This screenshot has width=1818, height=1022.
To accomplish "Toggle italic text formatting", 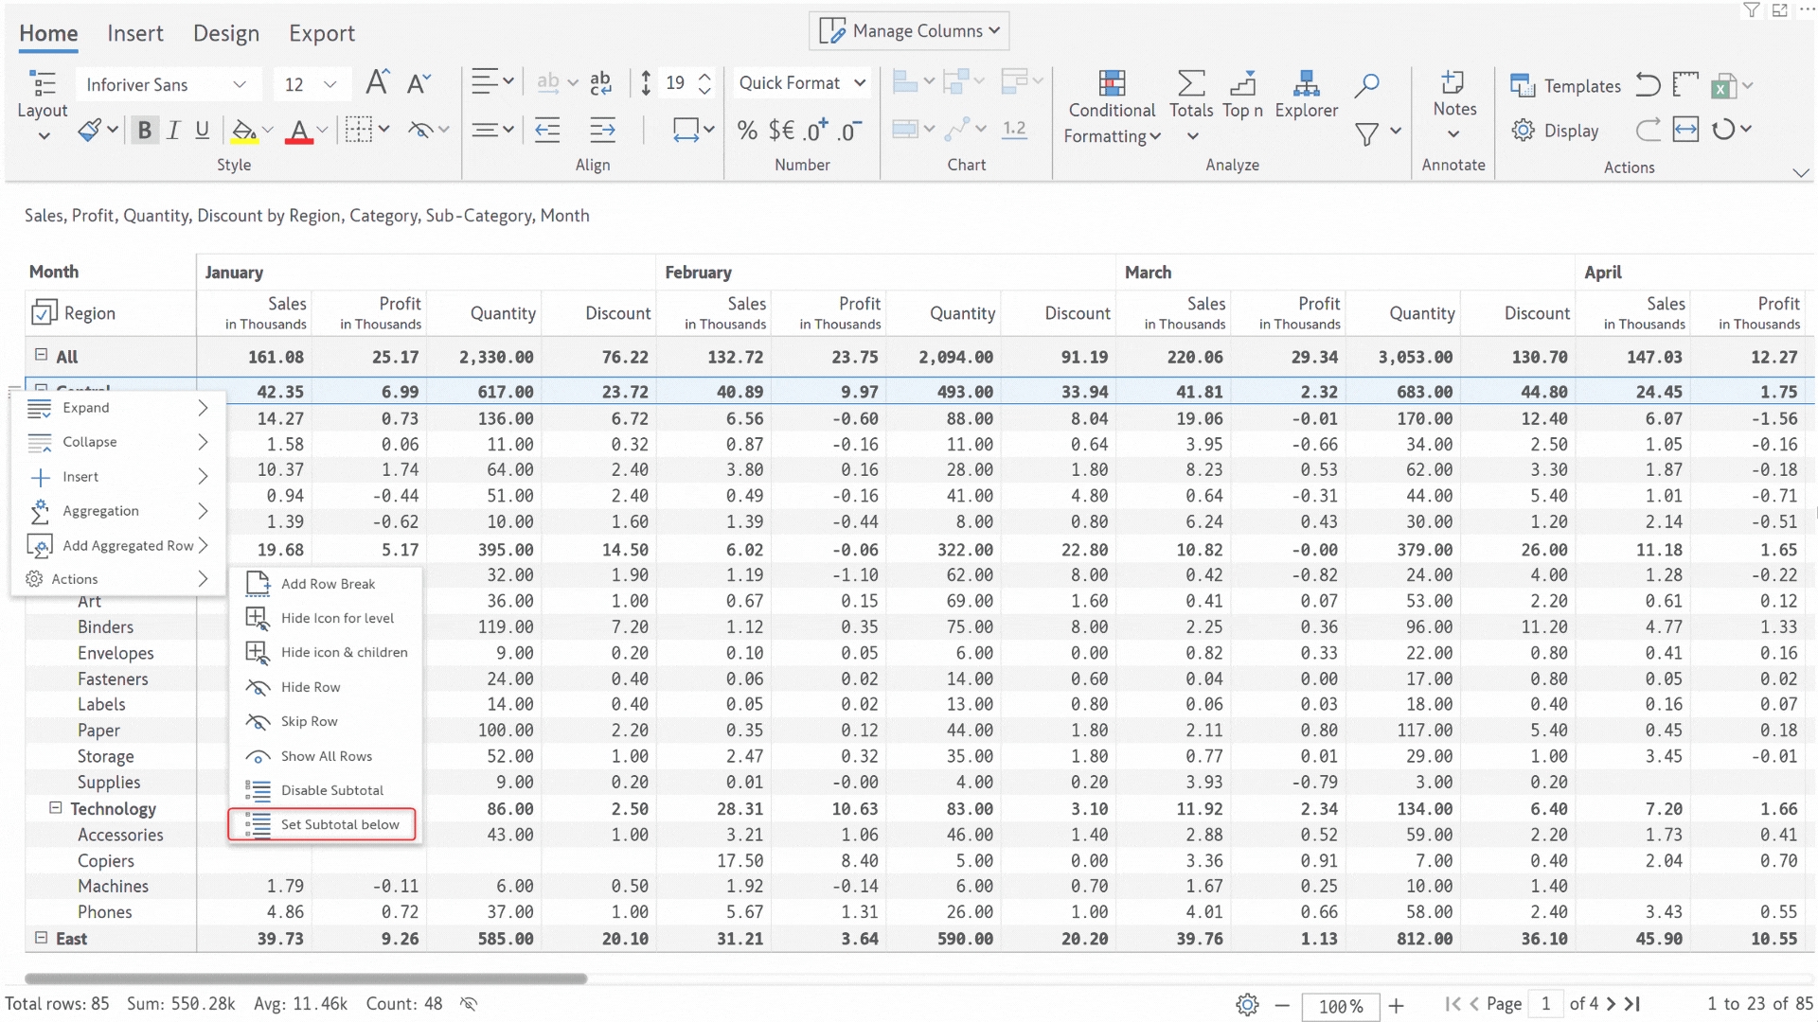I will 173,131.
